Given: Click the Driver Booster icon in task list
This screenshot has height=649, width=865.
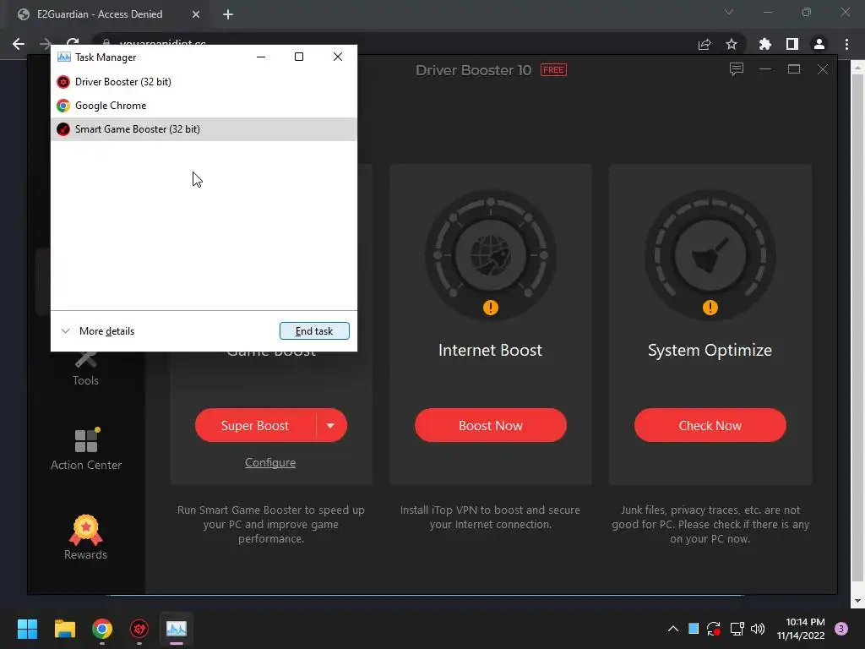Looking at the screenshot, I should [63, 82].
